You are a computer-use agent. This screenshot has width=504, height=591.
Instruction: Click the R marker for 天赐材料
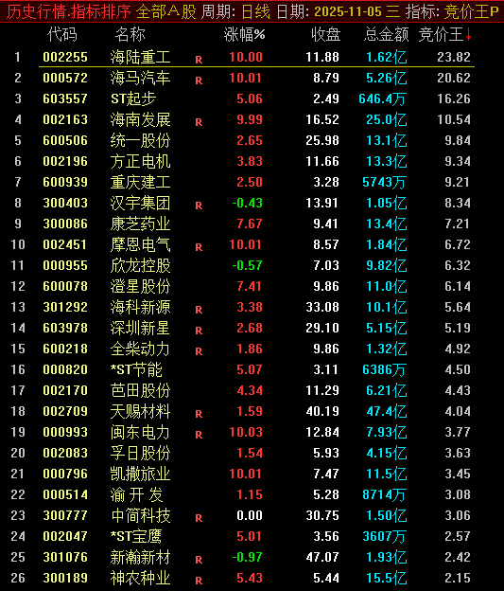tap(199, 414)
